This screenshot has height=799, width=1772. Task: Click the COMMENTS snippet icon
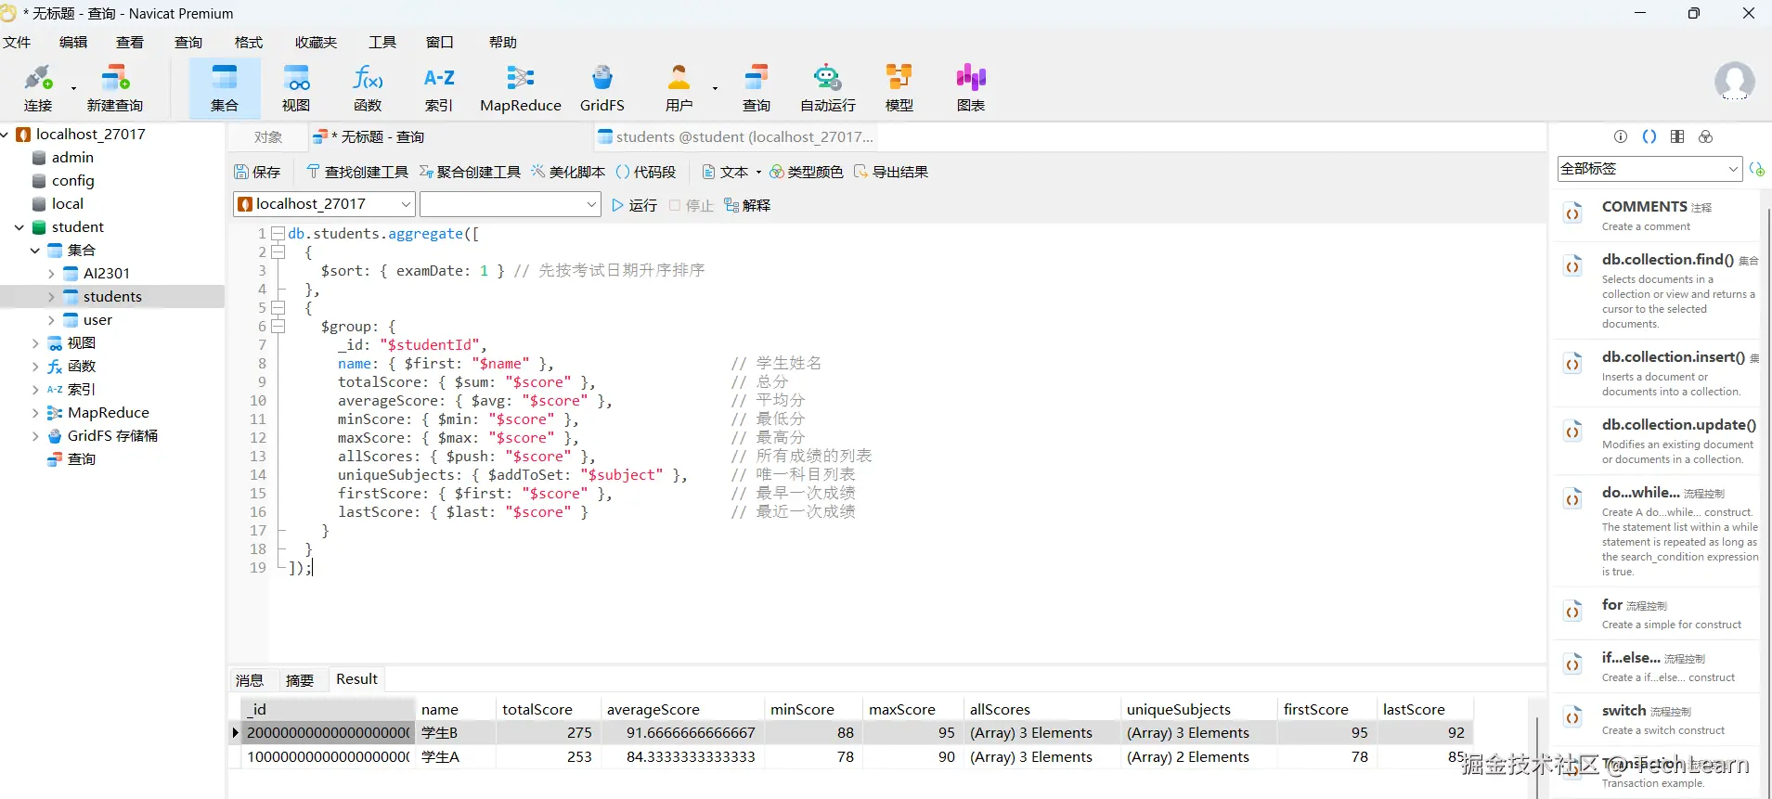point(1572,213)
